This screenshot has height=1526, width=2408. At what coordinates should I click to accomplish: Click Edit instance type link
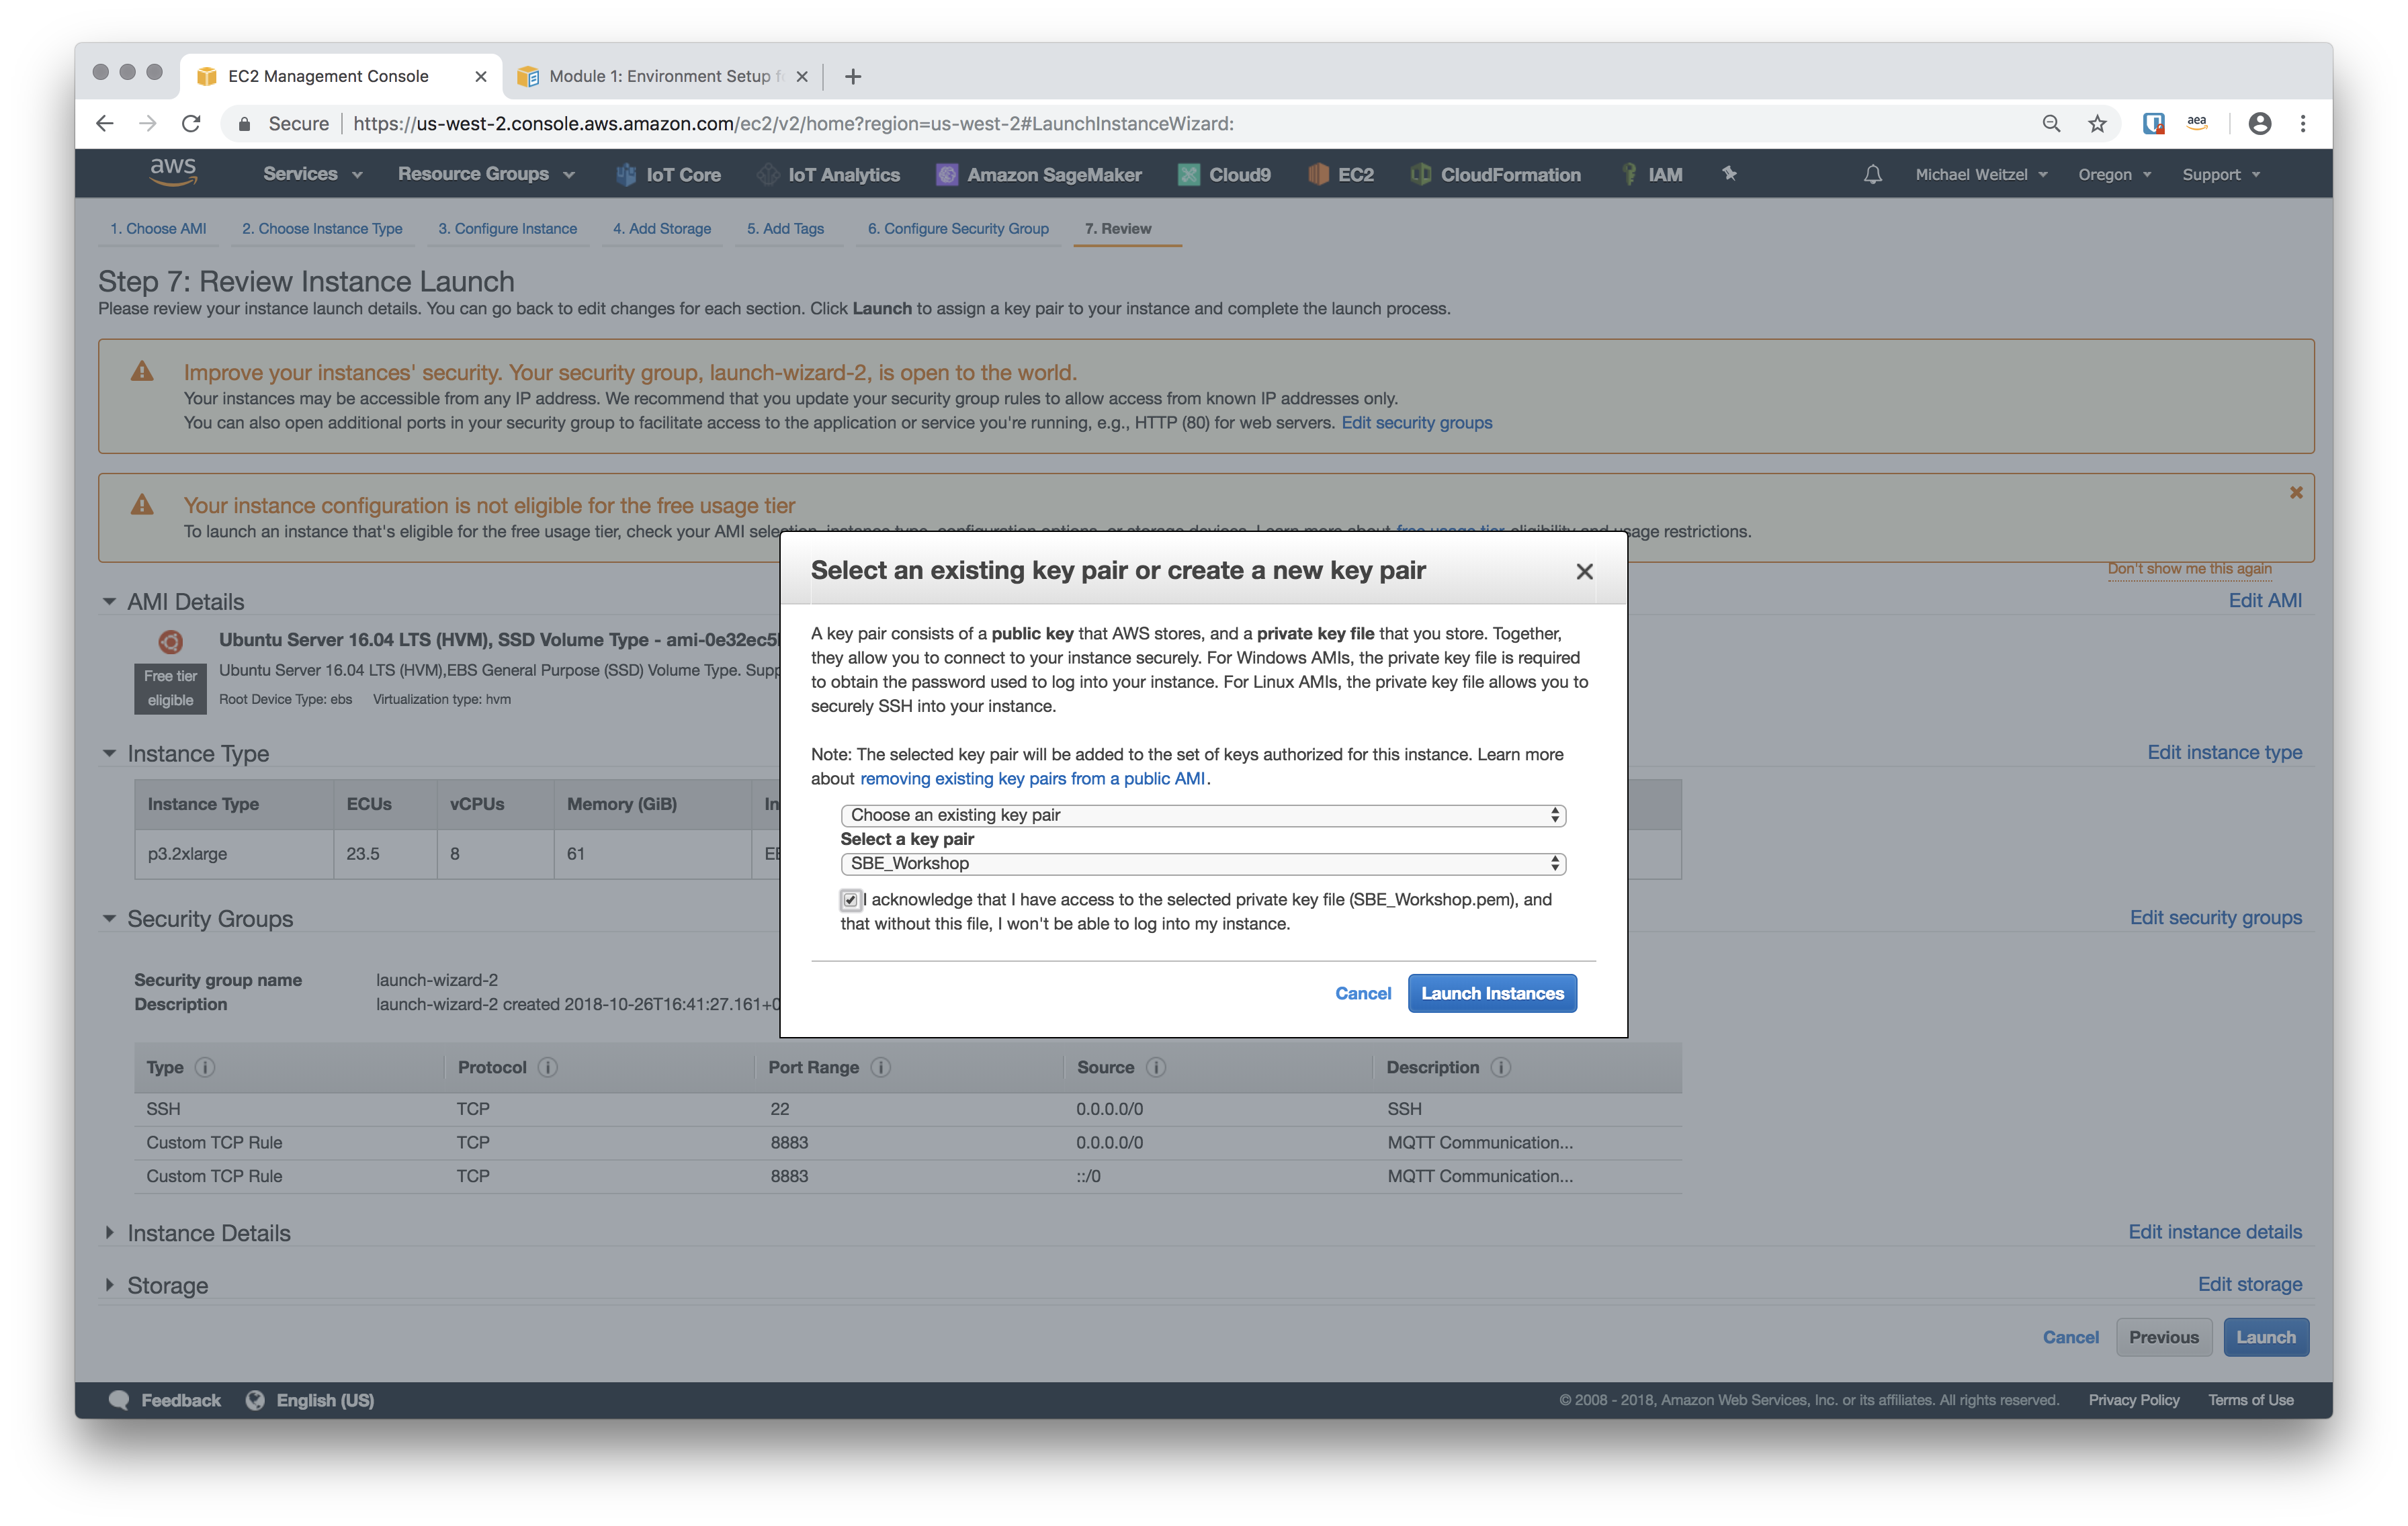point(2225,752)
